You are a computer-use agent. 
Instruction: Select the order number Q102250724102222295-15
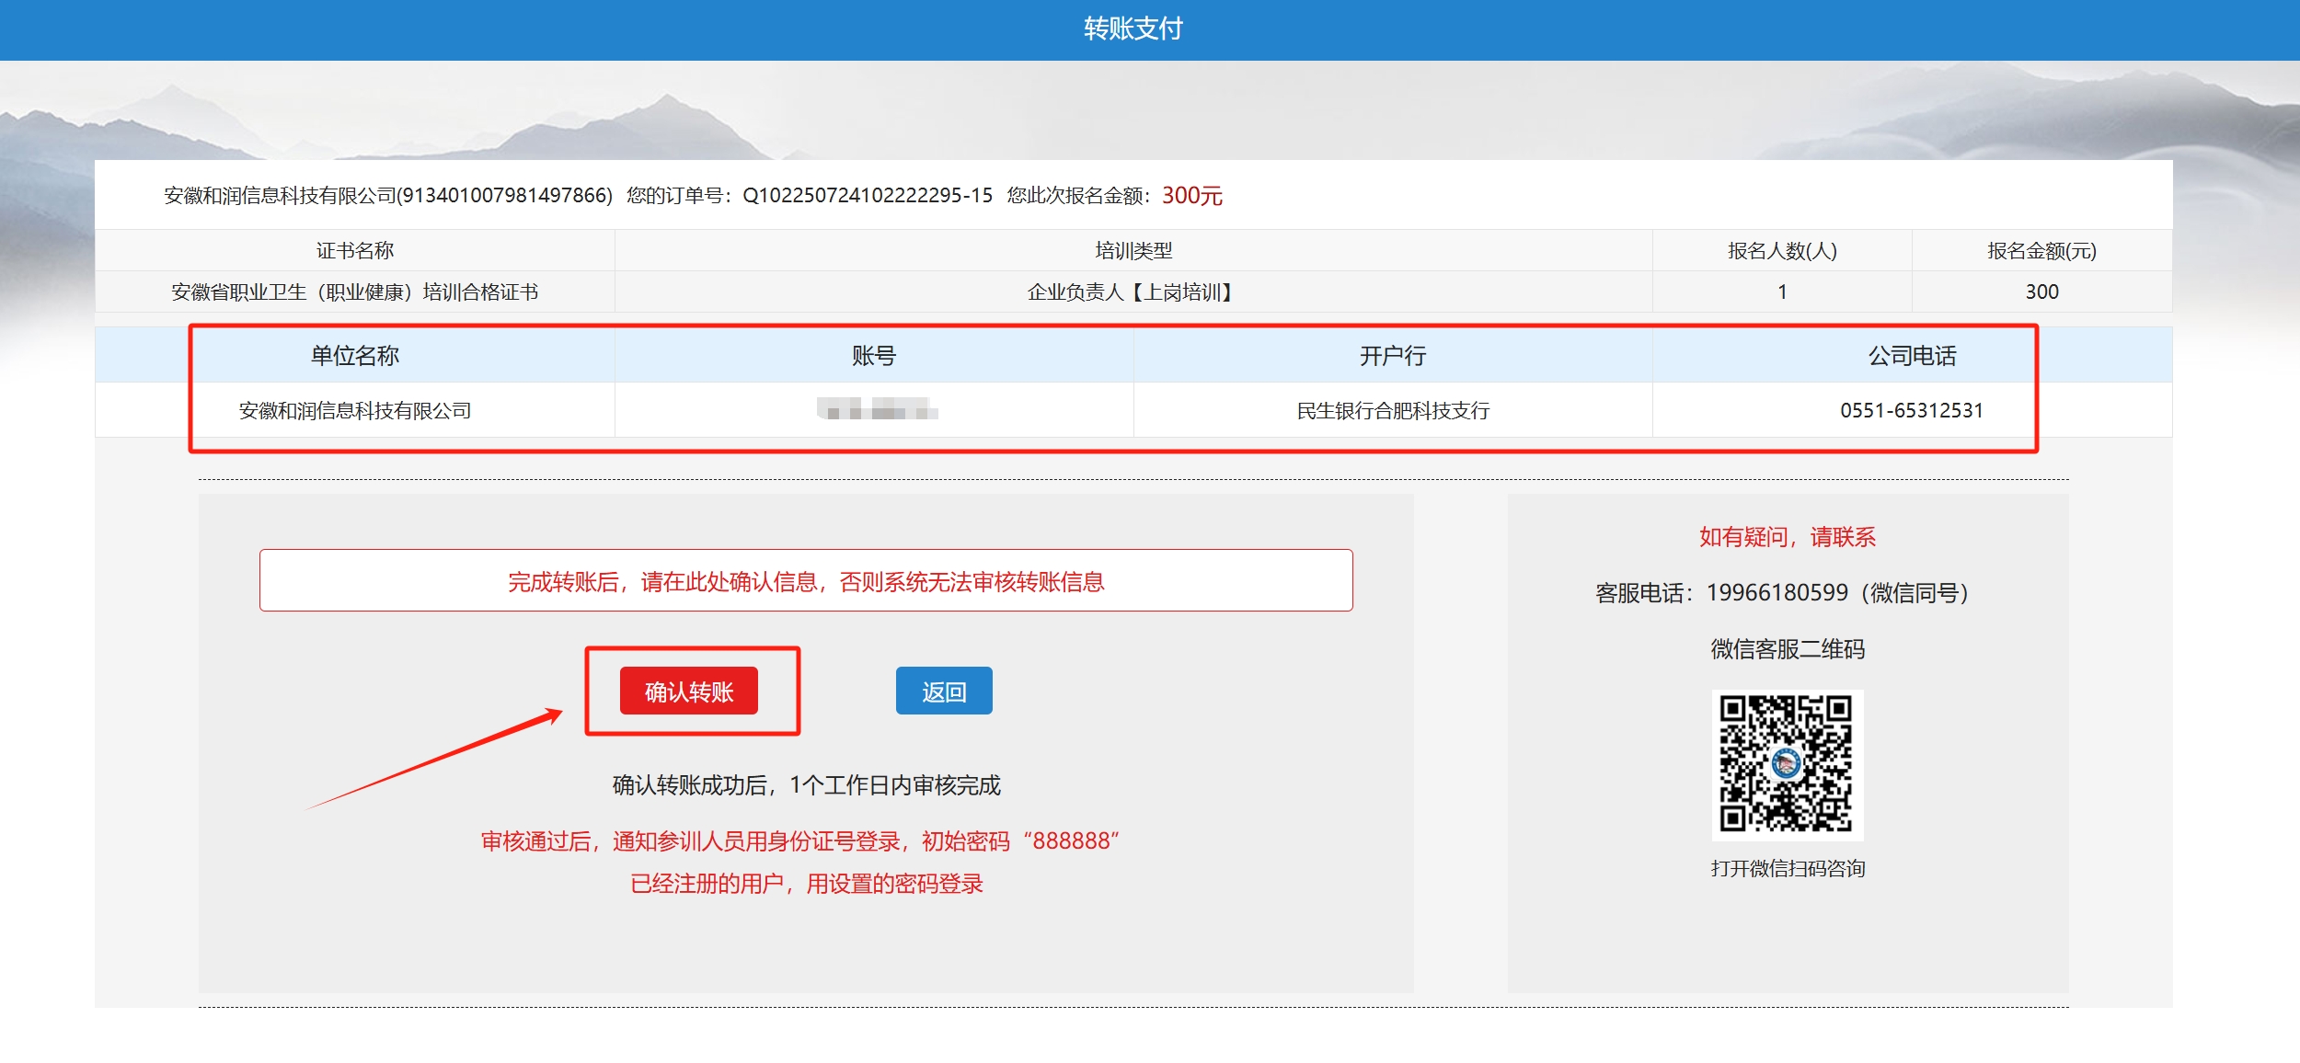coord(868,195)
